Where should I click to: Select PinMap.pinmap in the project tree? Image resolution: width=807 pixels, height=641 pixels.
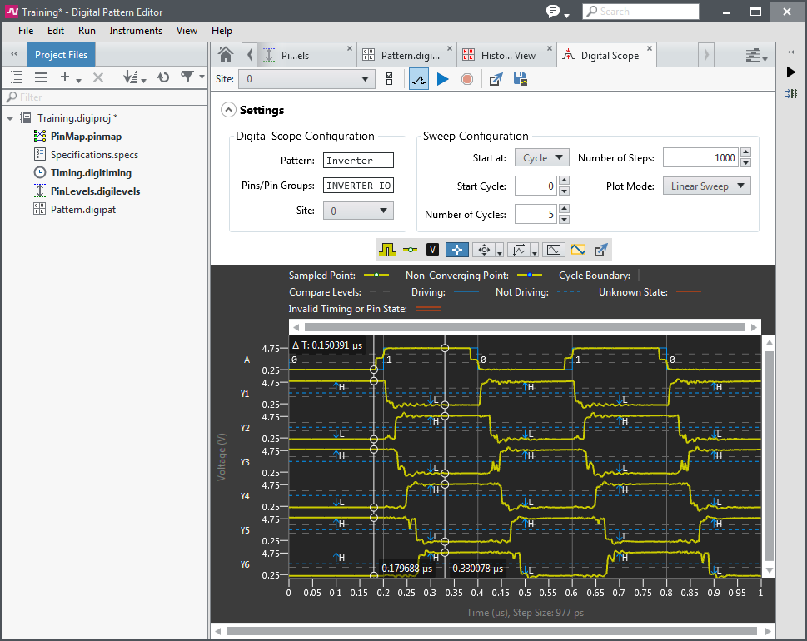86,137
